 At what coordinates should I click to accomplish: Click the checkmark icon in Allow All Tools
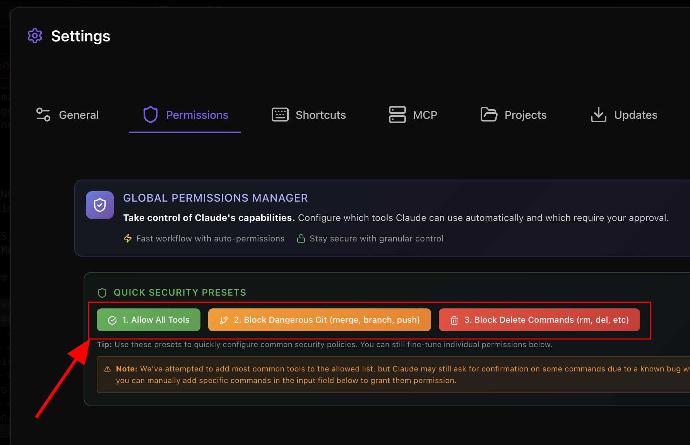click(x=112, y=320)
